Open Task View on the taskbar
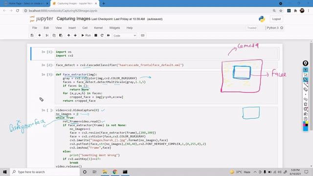 (94, 172)
